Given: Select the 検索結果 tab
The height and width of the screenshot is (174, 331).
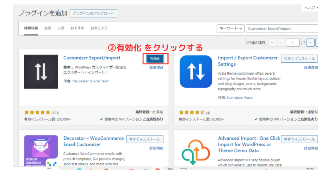Looking at the screenshot, I should click(31, 28).
